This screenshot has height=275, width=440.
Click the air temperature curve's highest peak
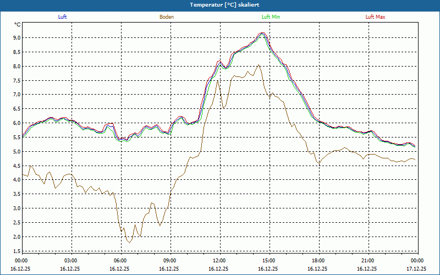click(262, 33)
